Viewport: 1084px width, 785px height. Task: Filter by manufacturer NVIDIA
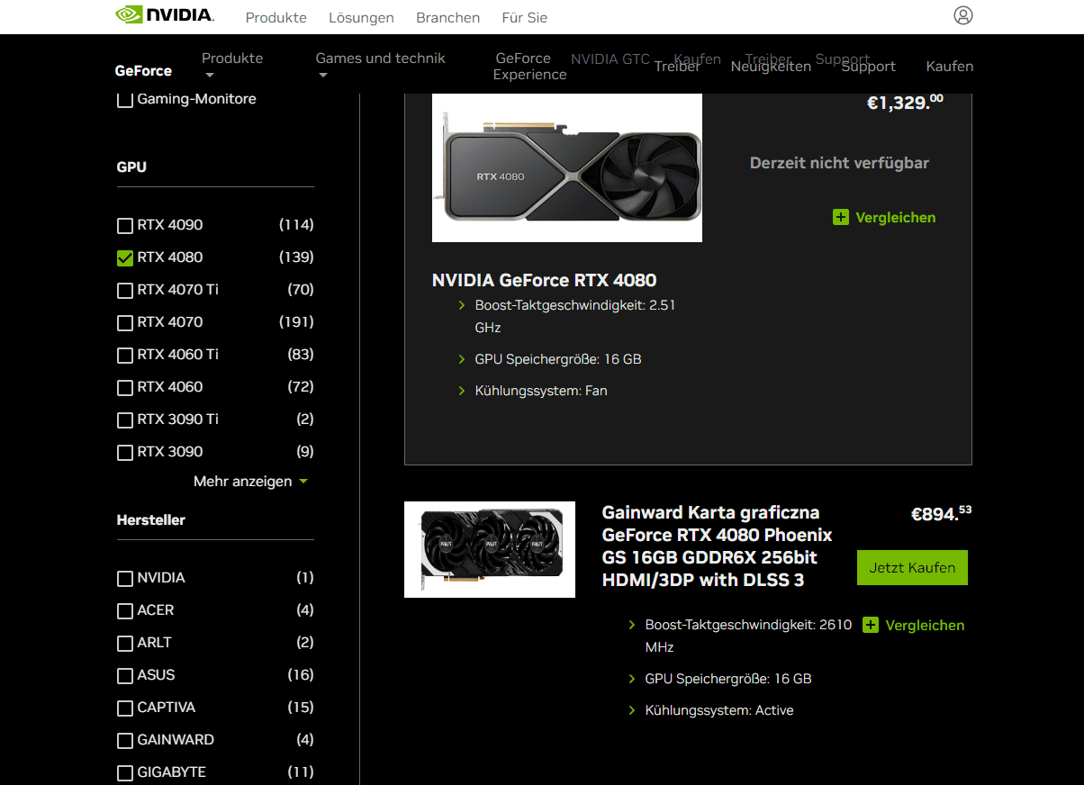(125, 578)
